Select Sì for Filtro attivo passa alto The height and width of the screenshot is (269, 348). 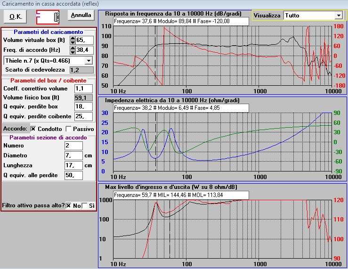coord(85,206)
